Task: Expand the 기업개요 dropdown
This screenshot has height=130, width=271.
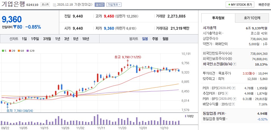Action: [x=114, y=5]
